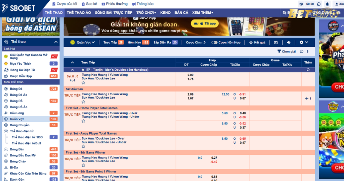This screenshot has width=344, height=181.
Task: Click the Tải app button
Action: click(x=205, y=24)
